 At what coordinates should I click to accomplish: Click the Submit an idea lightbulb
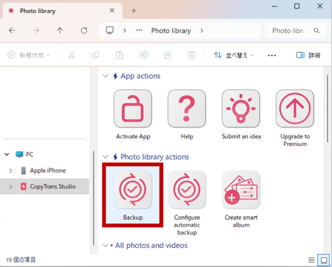pyautogui.click(x=241, y=108)
